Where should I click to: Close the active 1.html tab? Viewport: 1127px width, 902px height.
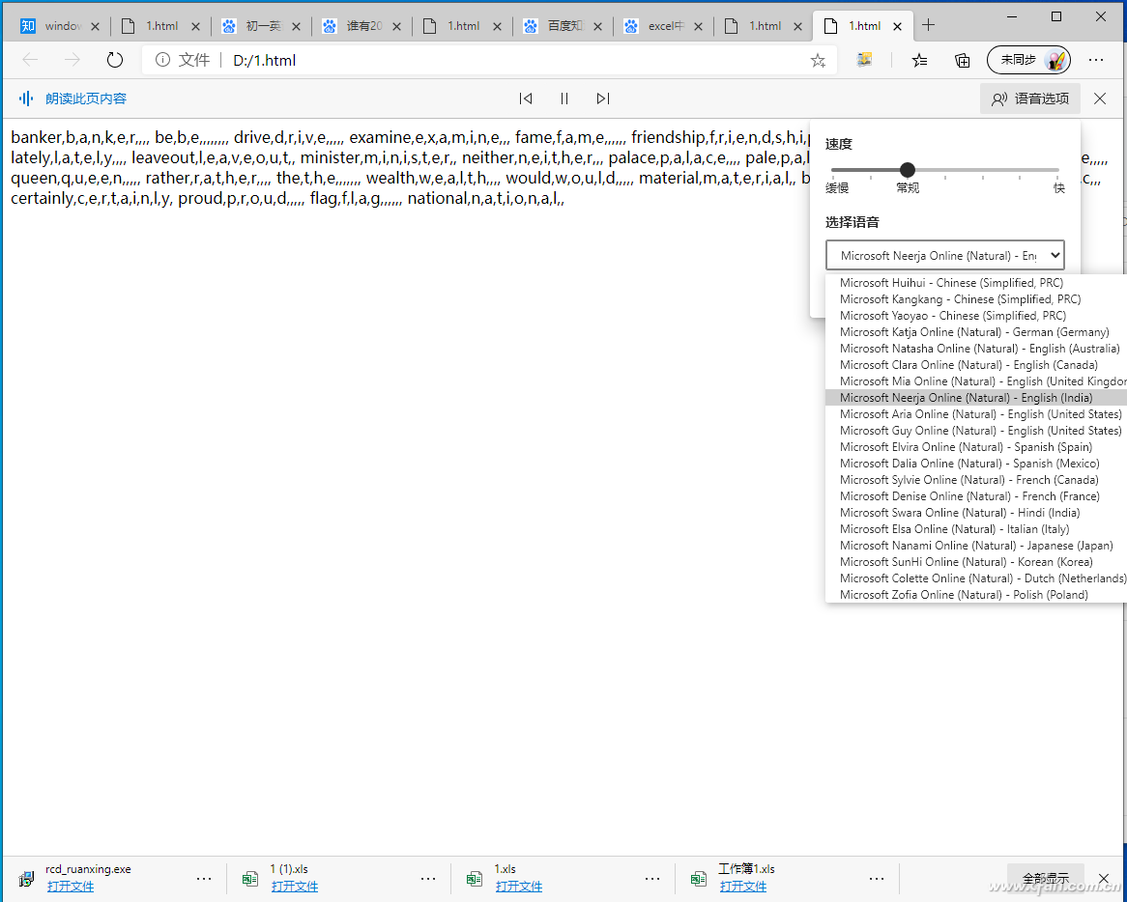click(897, 26)
